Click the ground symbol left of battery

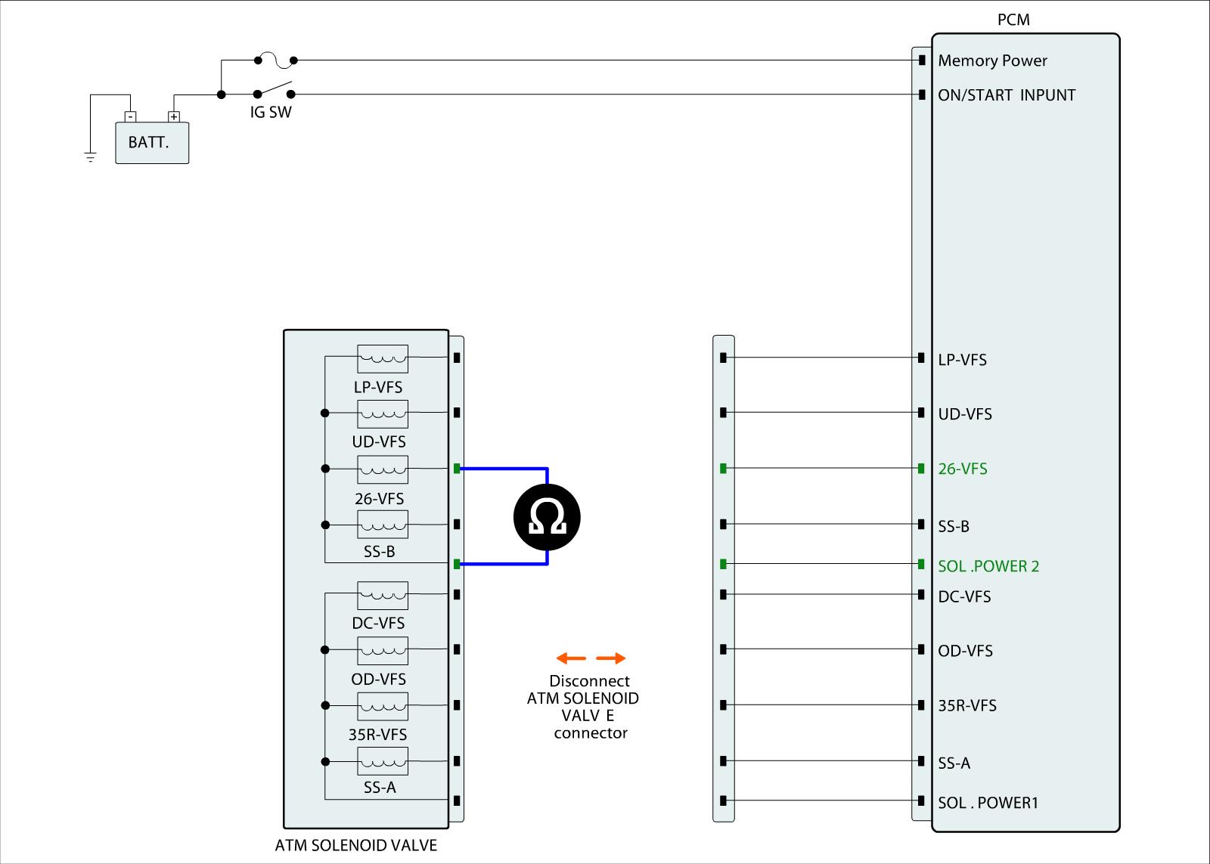[x=90, y=157]
